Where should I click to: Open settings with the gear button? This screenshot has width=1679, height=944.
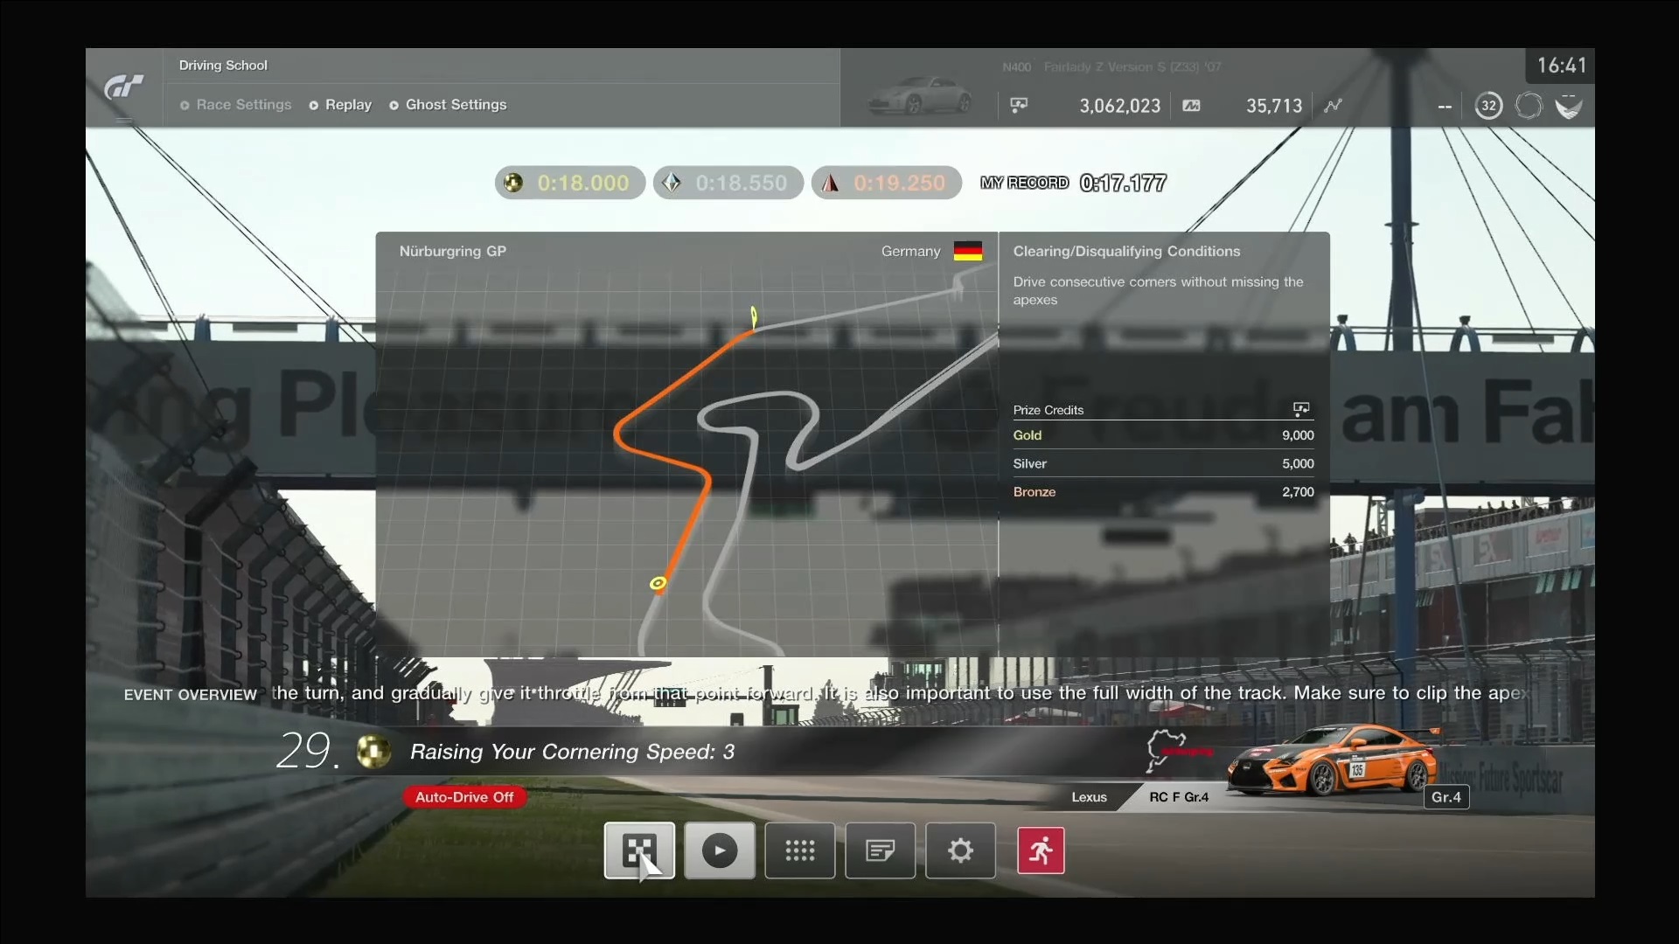960,850
